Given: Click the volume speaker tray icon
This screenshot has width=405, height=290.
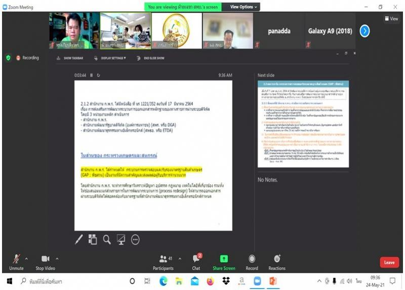Looking at the screenshot, I should [x=349, y=281].
